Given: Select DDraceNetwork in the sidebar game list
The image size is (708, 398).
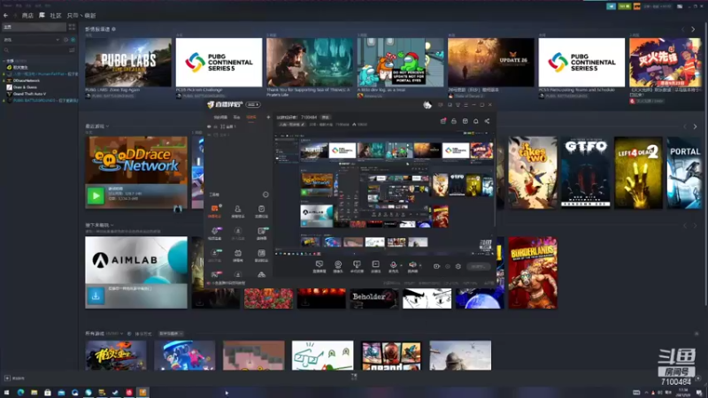Looking at the screenshot, I should (x=27, y=80).
